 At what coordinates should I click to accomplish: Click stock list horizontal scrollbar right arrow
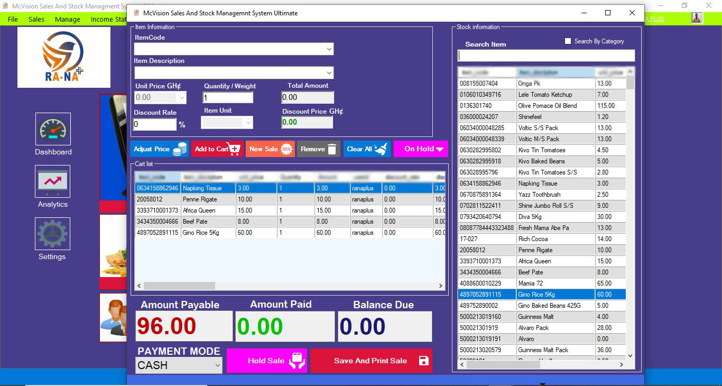pos(622,364)
